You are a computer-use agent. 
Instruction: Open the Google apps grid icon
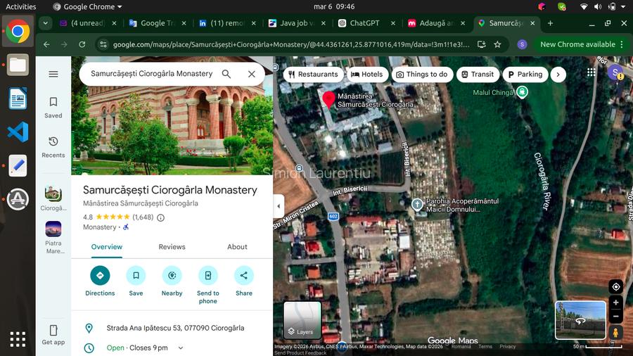pyautogui.click(x=591, y=73)
